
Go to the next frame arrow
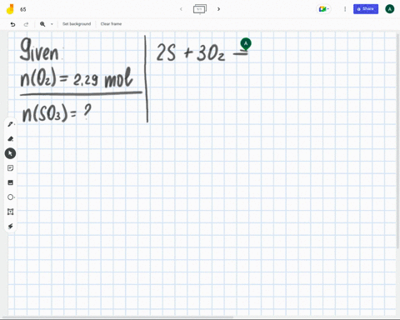pyautogui.click(x=218, y=9)
